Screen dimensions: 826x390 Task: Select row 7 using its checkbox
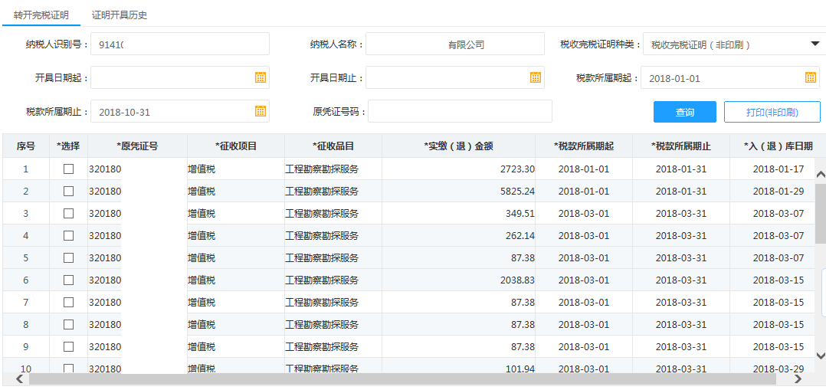coord(68,302)
